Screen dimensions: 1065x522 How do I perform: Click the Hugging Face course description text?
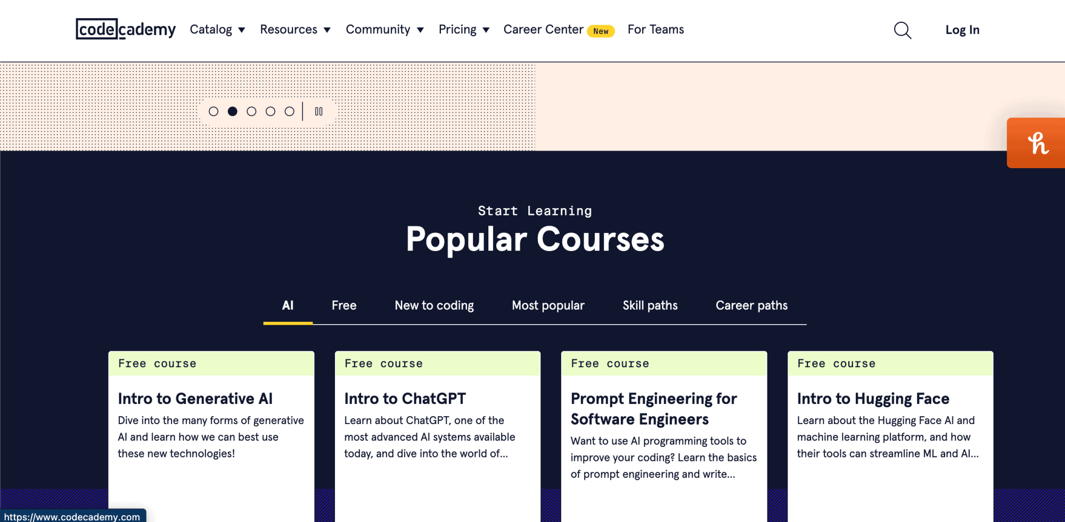888,437
